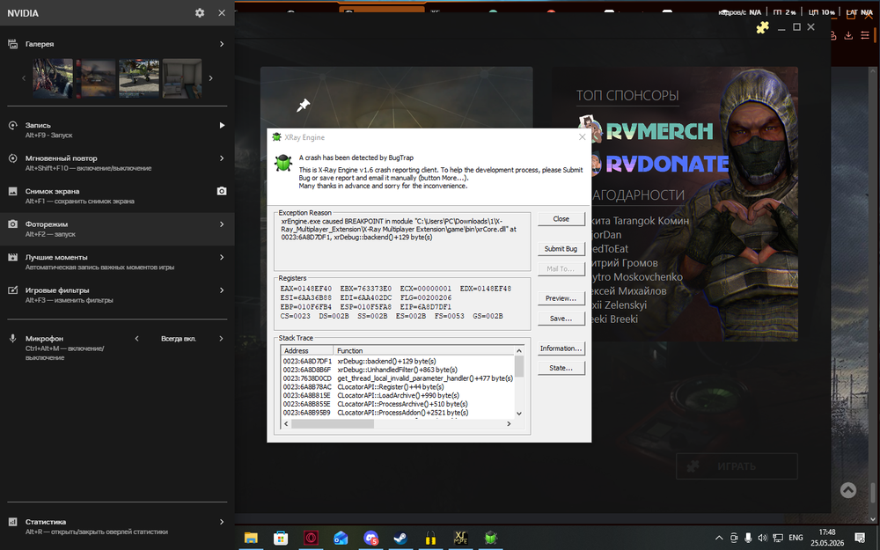Open the fourth gallery thumbnail
The image size is (880, 550).
tap(182, 78)
